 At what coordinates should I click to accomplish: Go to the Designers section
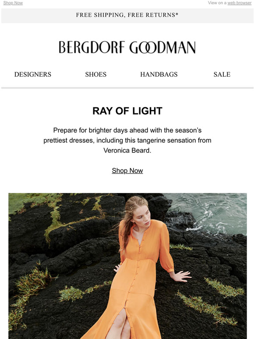33,74
